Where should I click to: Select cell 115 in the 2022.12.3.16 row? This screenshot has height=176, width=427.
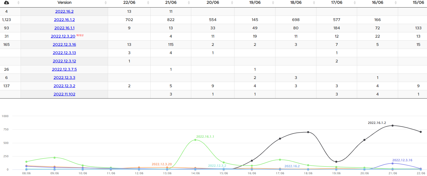pos(171,45)
